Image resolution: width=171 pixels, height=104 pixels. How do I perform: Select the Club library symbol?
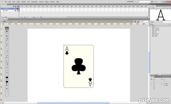155,32
